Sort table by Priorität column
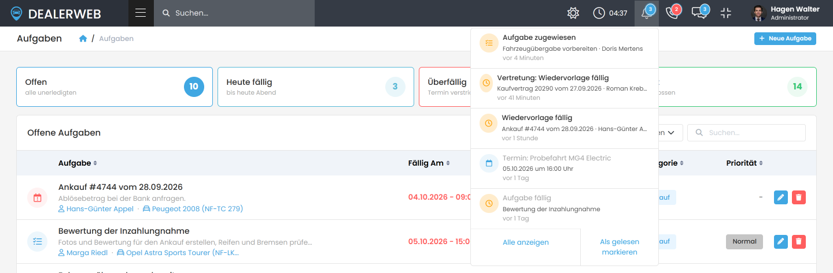The image size is (833, 273). (x=744, y=163)
